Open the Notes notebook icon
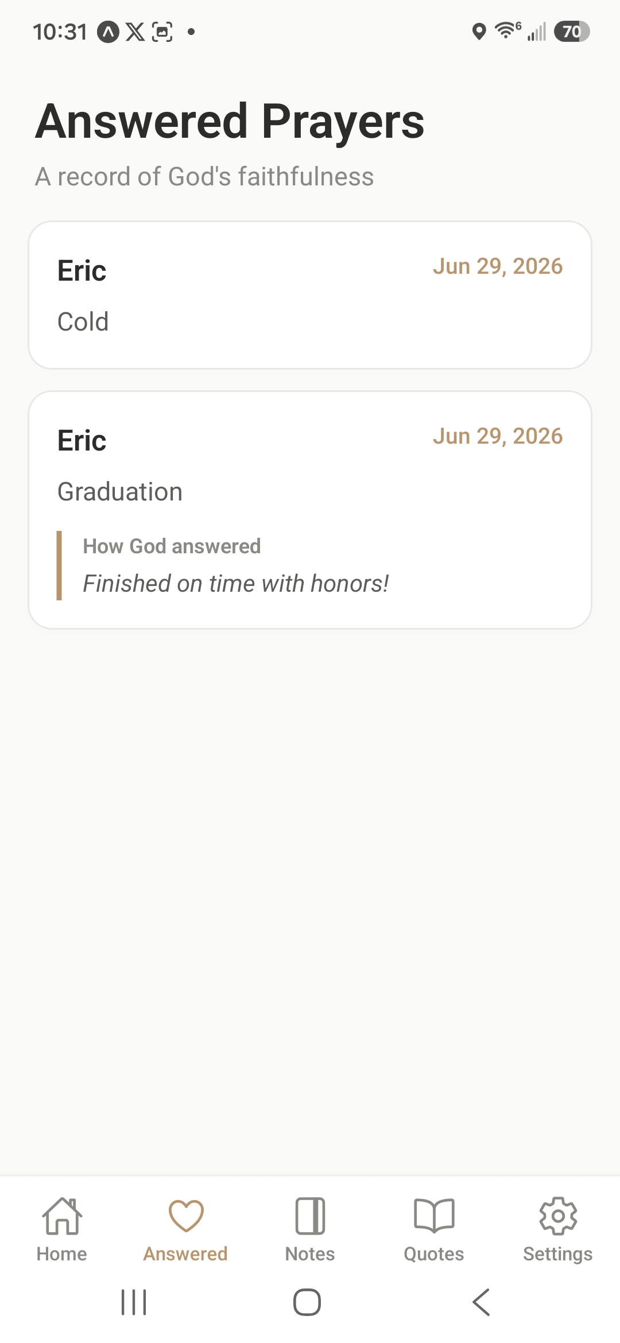This screenshot has width=620, height=1343. click(x=310, y=1216)
